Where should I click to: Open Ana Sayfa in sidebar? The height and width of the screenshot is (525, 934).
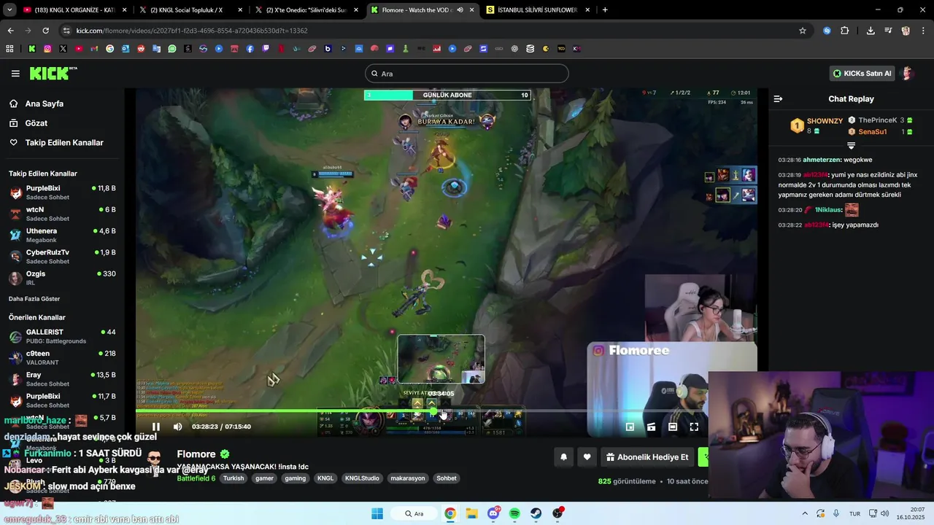pyautogui.click(x=45, y=104)
